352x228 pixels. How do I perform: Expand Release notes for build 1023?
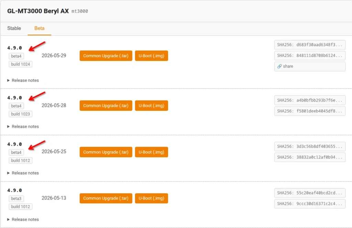pos(23,127)
